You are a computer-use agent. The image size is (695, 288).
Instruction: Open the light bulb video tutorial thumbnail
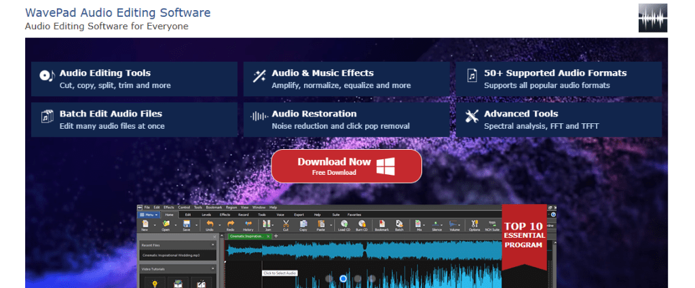click(155, 283)
